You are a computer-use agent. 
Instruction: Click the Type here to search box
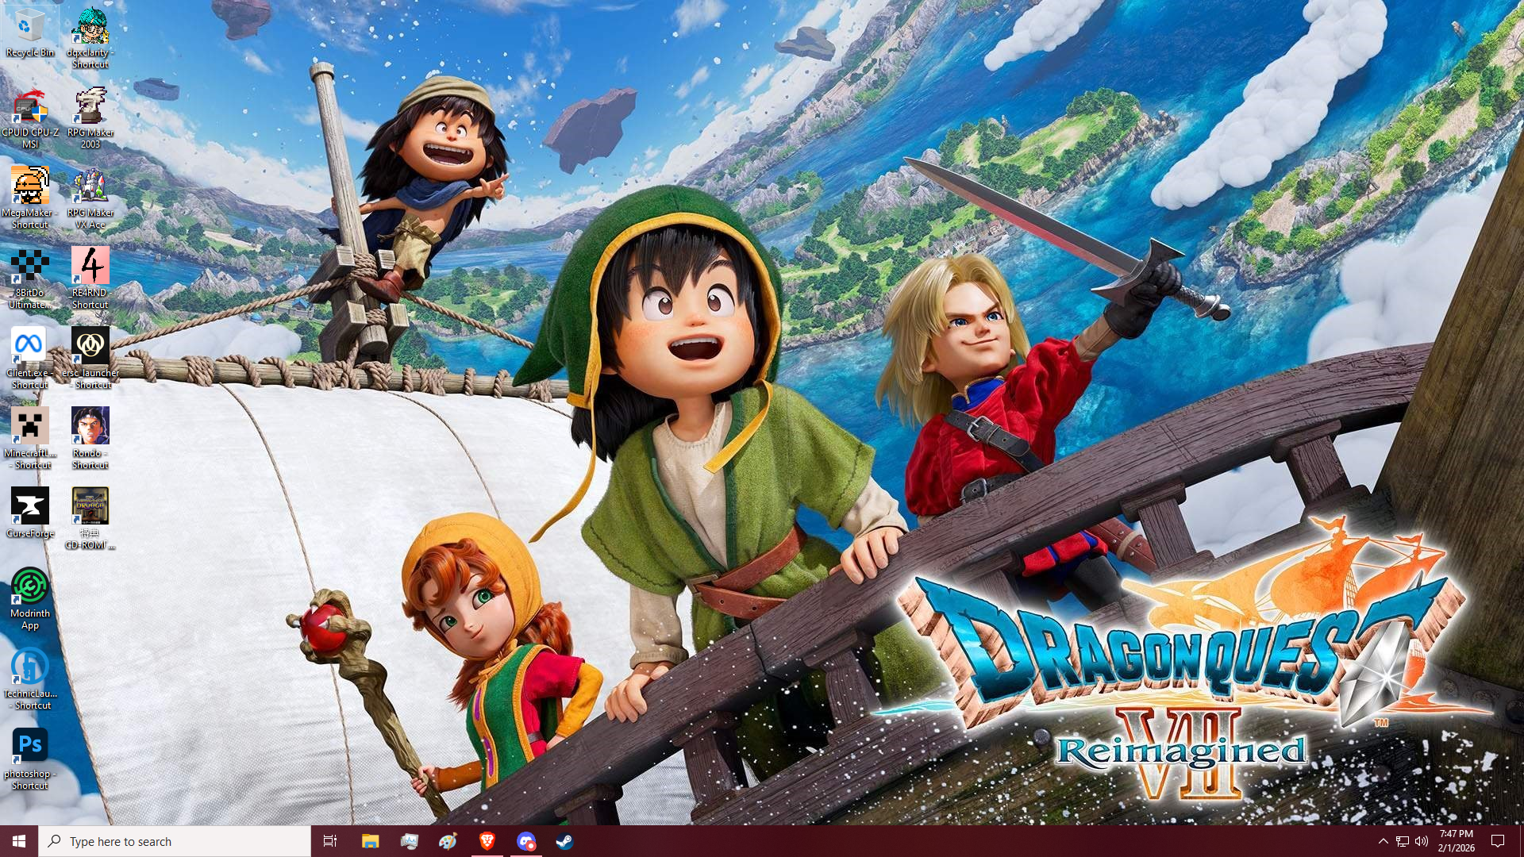pos(175,841)
